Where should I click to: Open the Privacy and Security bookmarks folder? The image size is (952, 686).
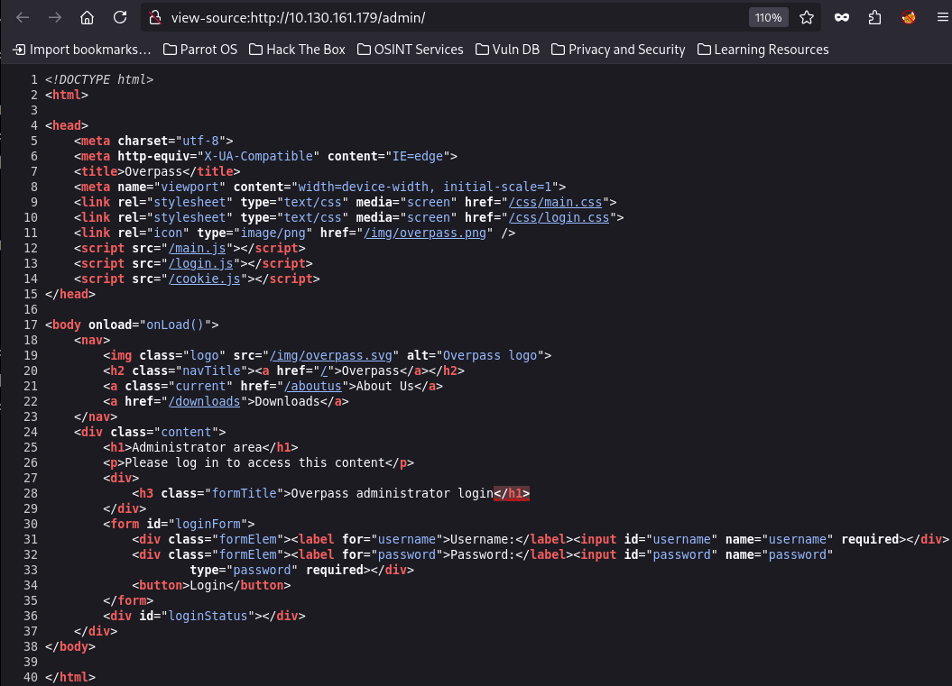click(x=618, y=50)
